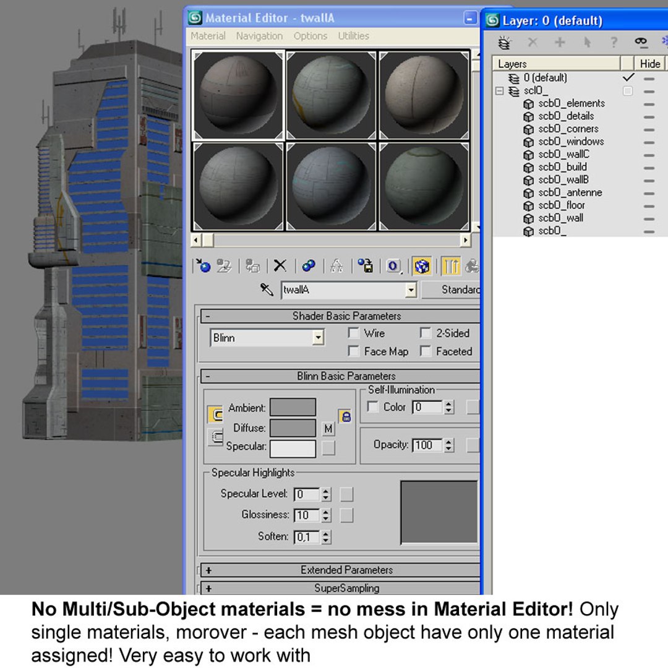Click Put Material to Scene icon
This screenshot has height=668, width=668.
[224, 266]
